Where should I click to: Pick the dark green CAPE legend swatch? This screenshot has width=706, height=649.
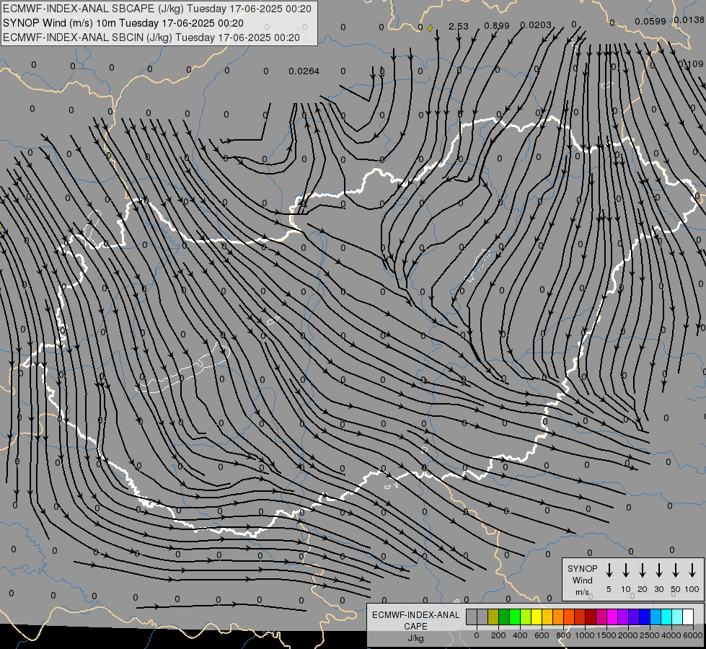click(x=504, y=617)
